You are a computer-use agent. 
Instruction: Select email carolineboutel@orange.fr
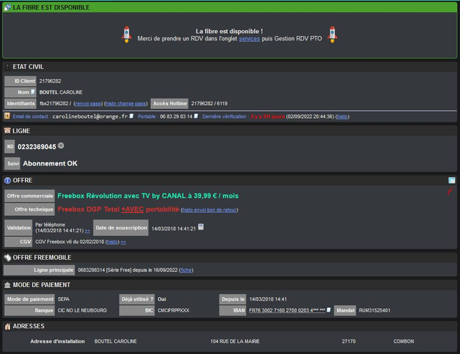click(x=90, y=117)
